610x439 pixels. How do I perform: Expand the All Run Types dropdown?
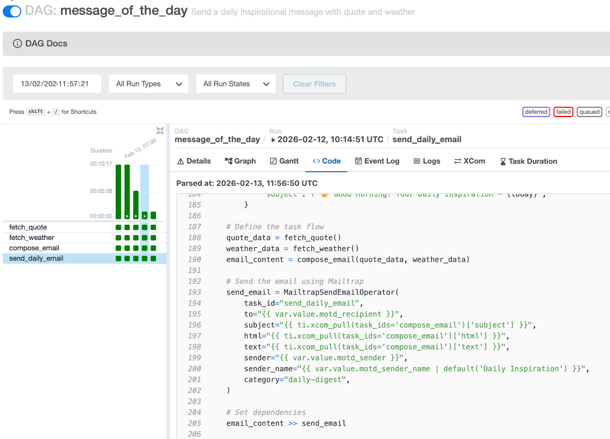149,84
